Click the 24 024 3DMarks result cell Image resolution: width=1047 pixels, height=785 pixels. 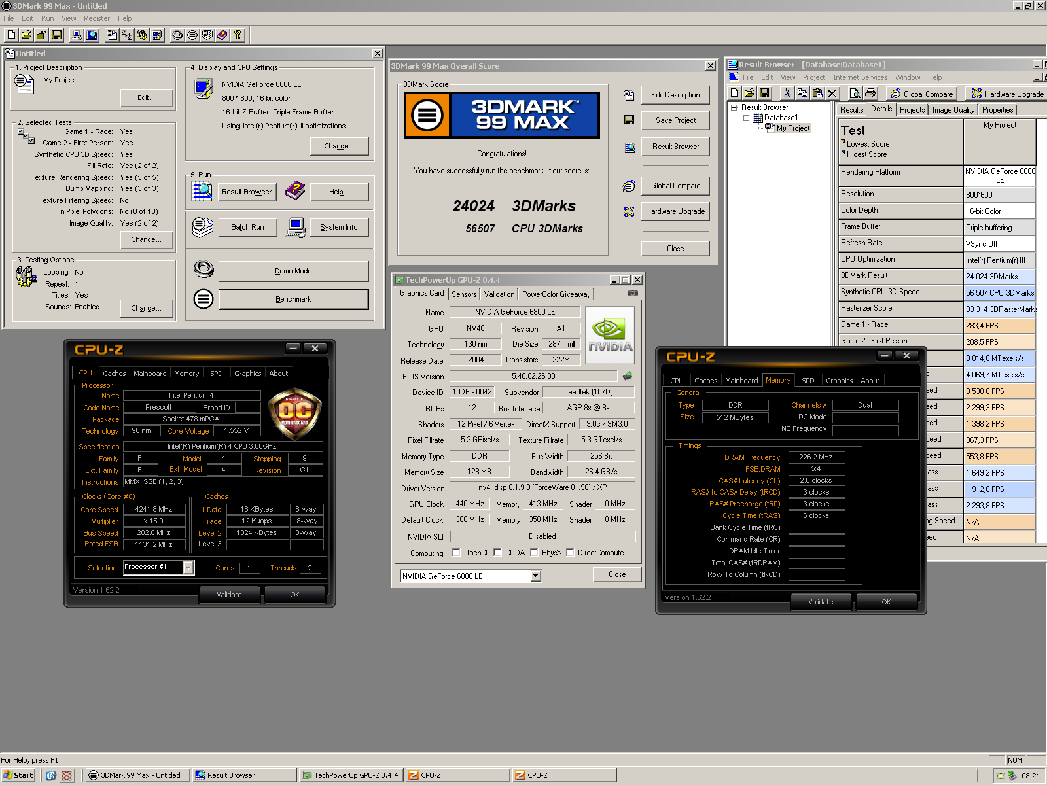point(1000,276)
